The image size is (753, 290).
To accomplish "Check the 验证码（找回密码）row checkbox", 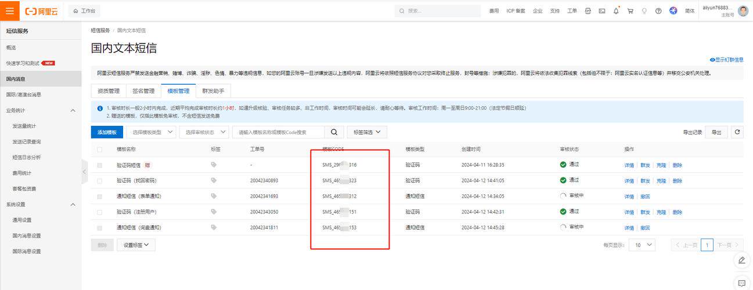I will click(x=100, y=181).
